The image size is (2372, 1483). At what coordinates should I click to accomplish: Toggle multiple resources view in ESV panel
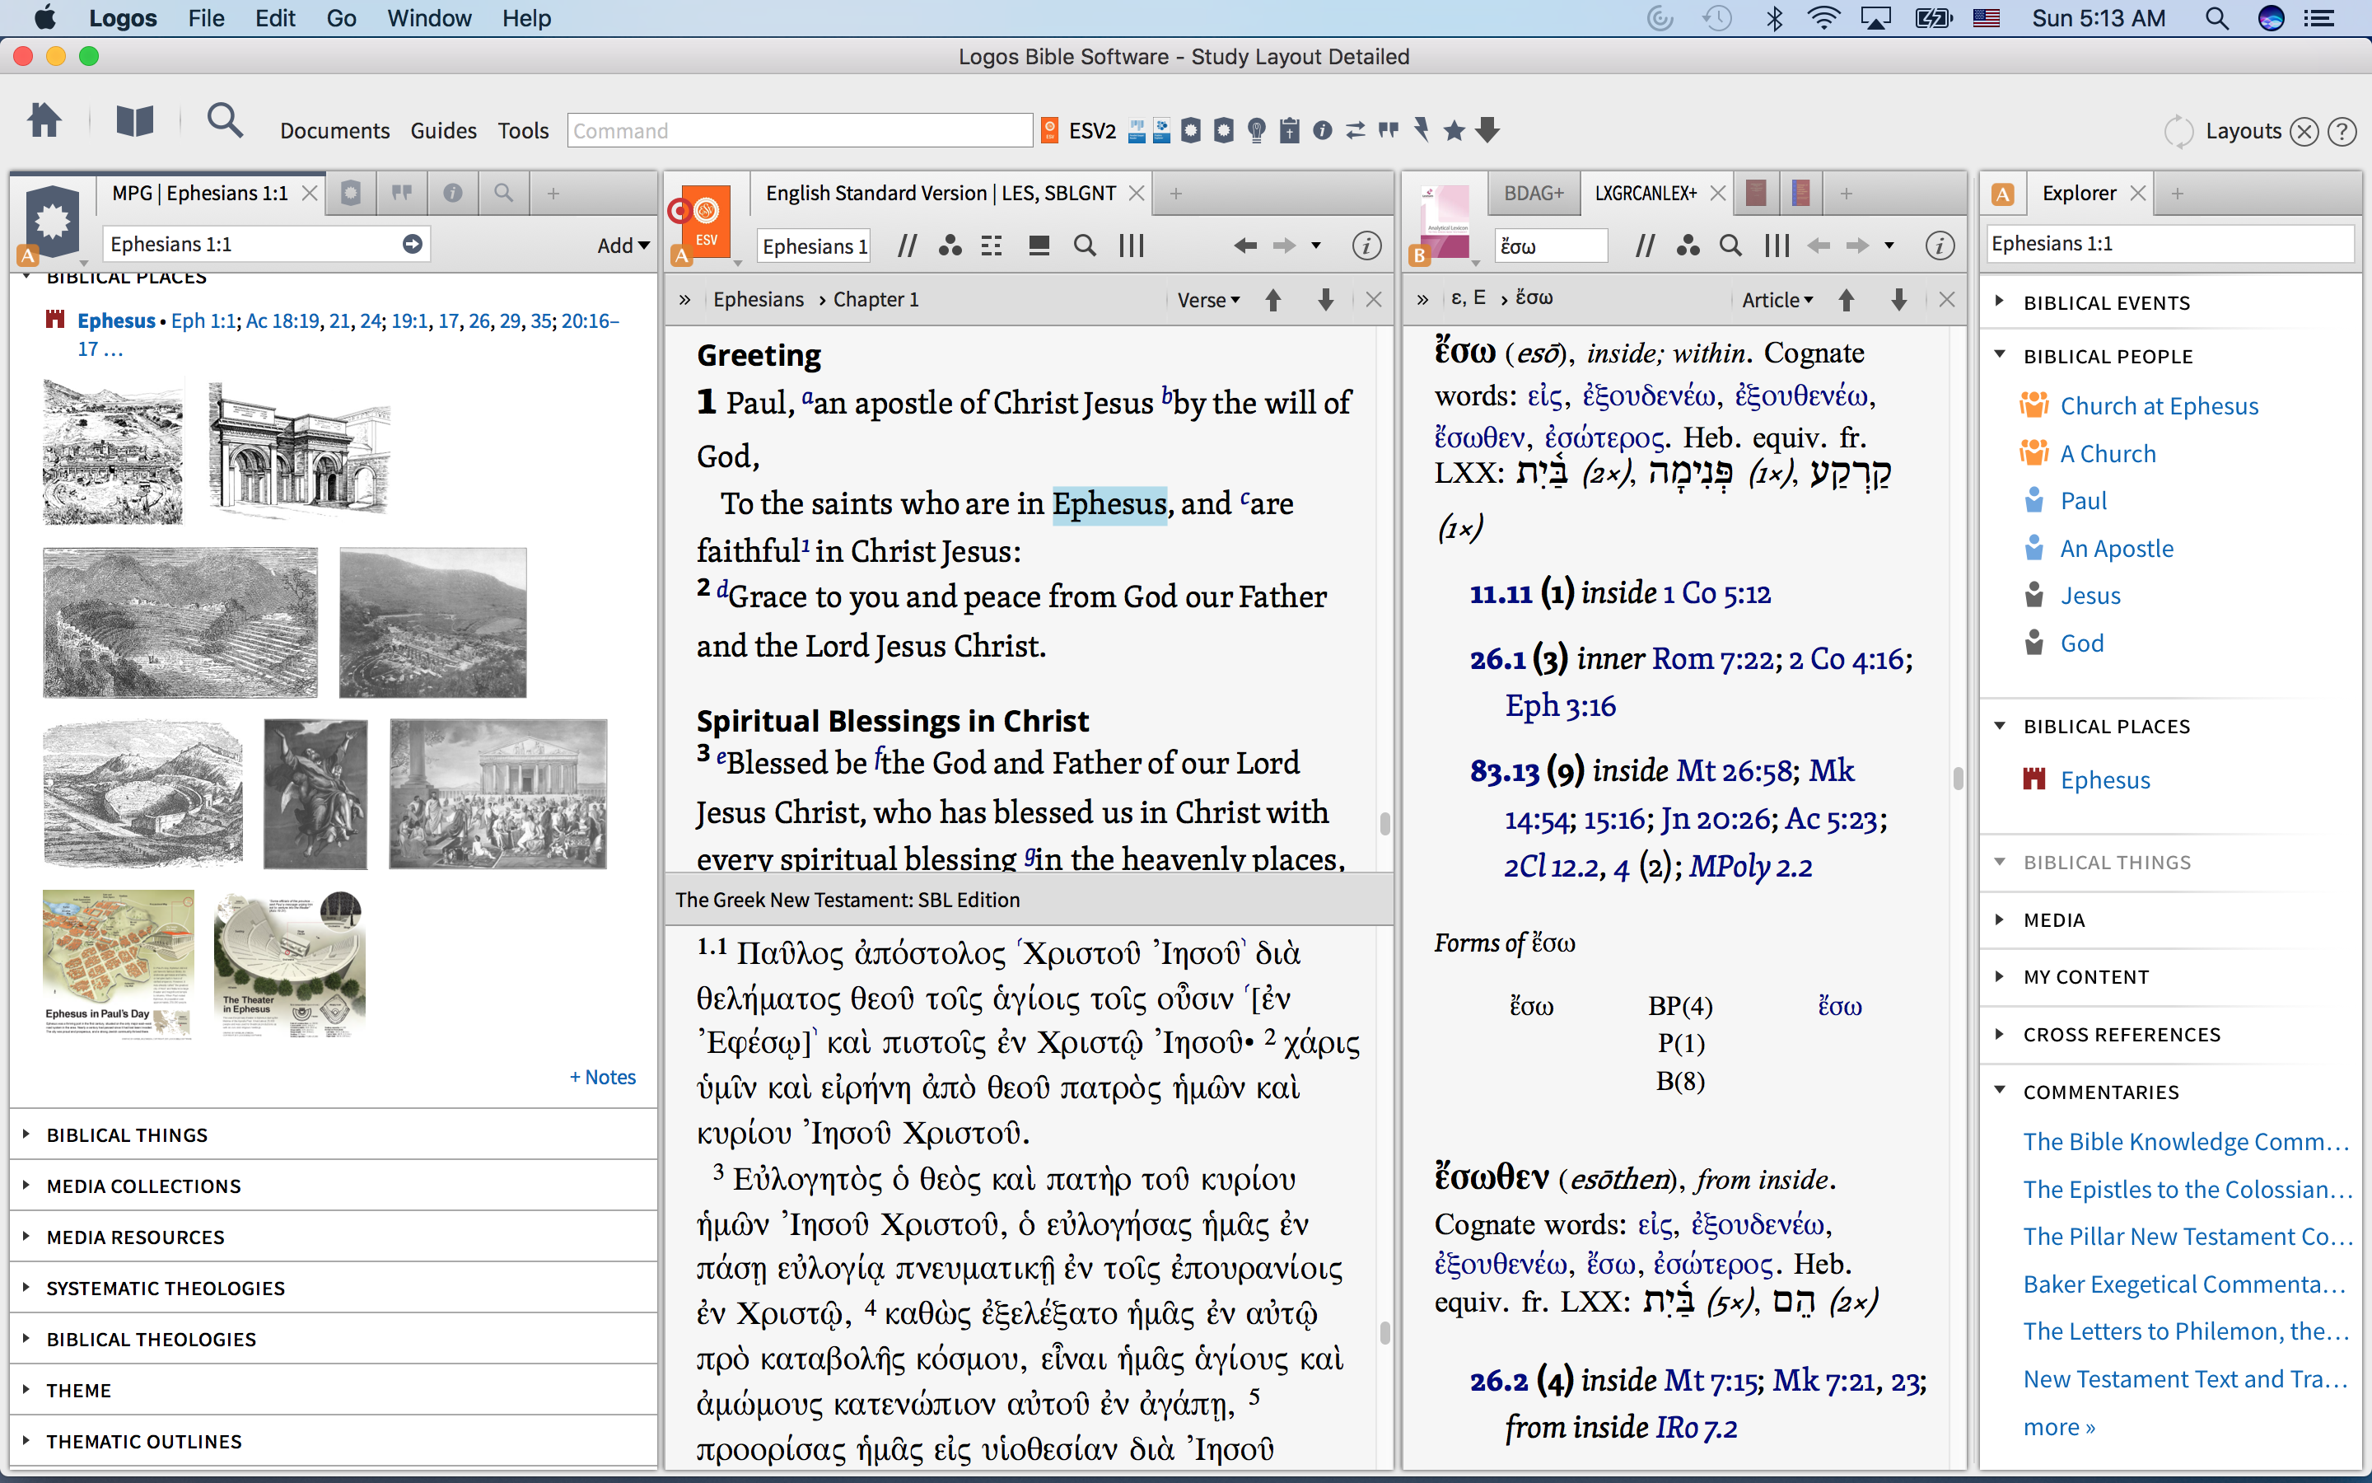pos(992,246)
